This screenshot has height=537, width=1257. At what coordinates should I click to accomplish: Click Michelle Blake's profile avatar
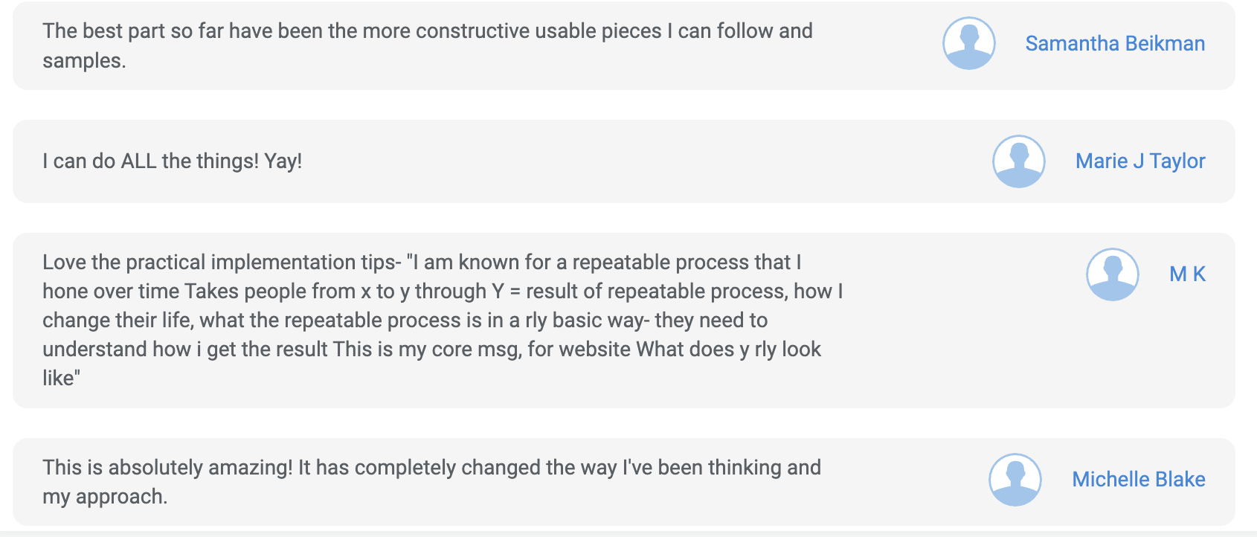(1015, 480)
